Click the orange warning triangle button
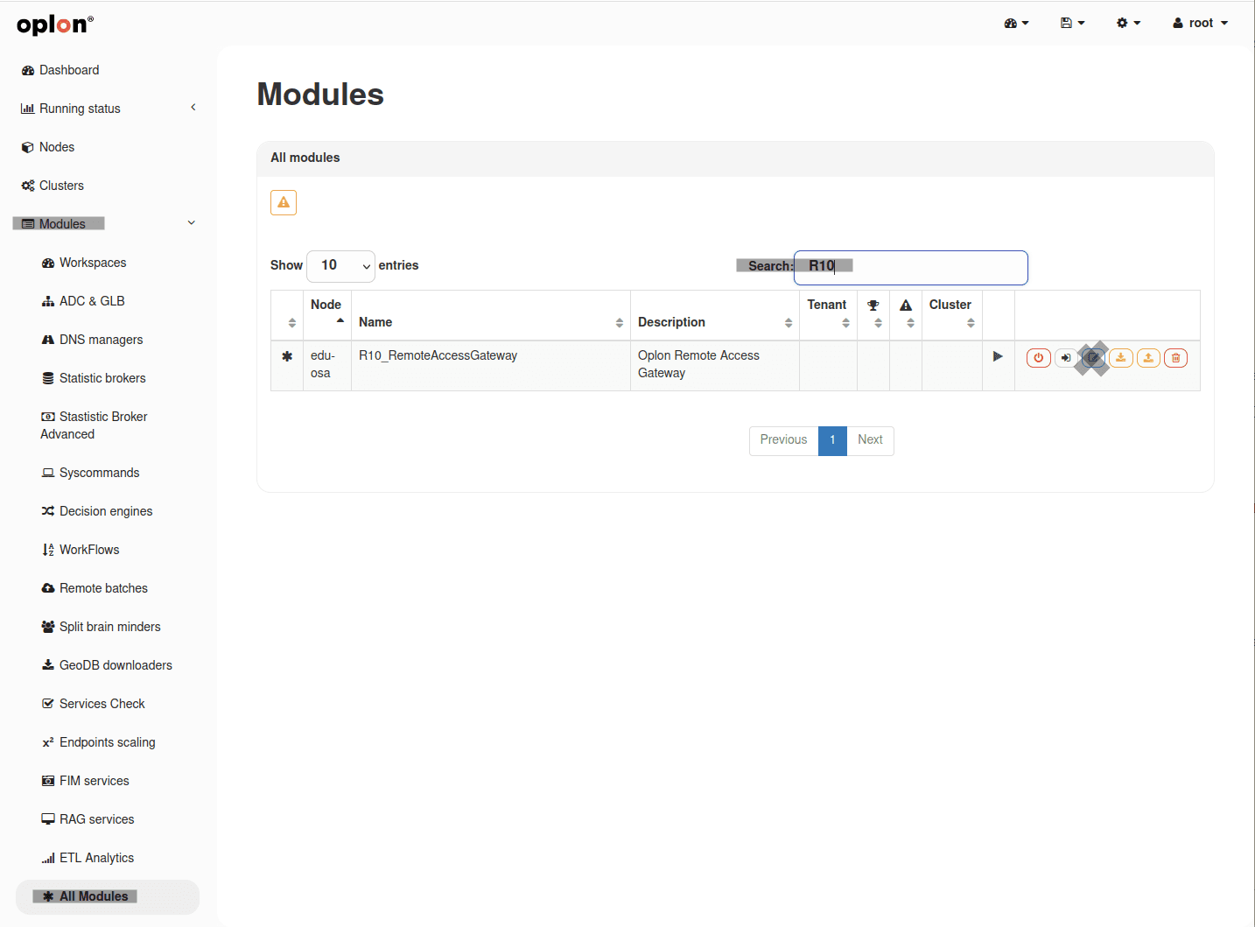Image resolution: width=1255 pixels, height=927 pixels. click(284, 202)
